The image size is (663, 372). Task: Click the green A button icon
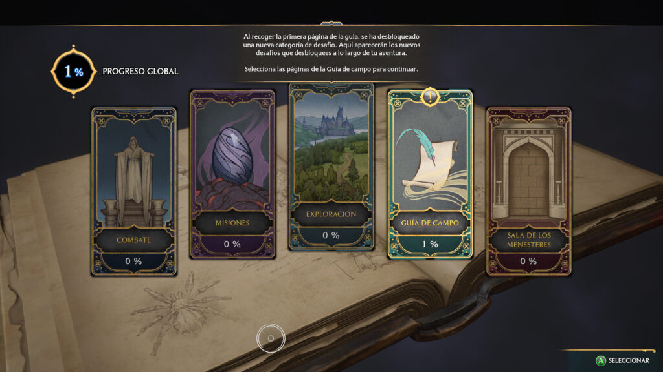(600, 360)
